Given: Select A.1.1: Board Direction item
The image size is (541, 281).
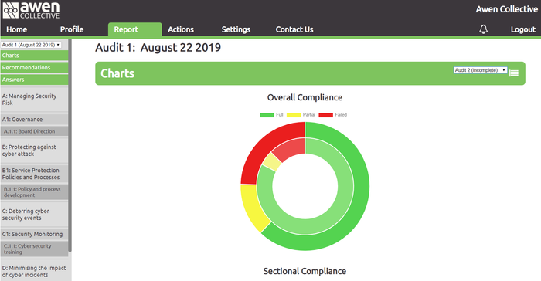Looking at the screenshot, I should [34, 131].
